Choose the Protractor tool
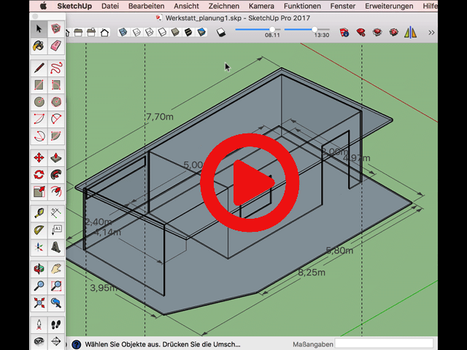The image size is (467, 350). 39,230
